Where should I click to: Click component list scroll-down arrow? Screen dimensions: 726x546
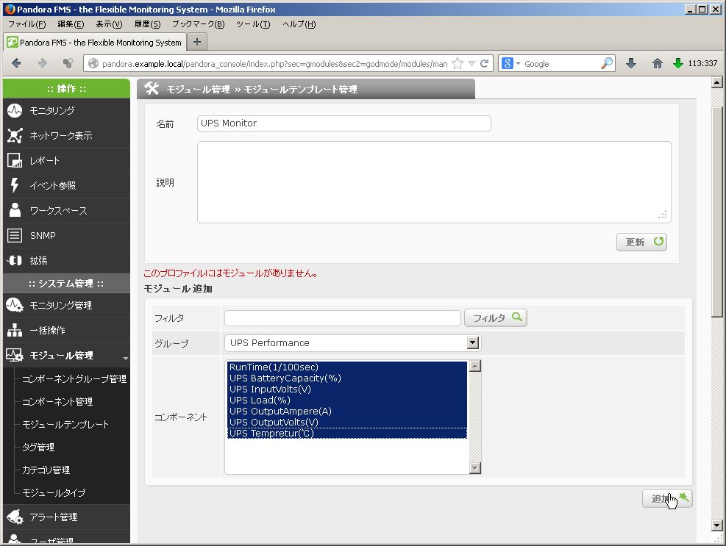tap(474, 468)
